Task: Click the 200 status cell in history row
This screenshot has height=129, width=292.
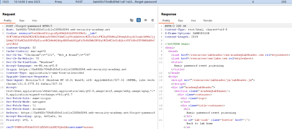Action: pos(284,2)
